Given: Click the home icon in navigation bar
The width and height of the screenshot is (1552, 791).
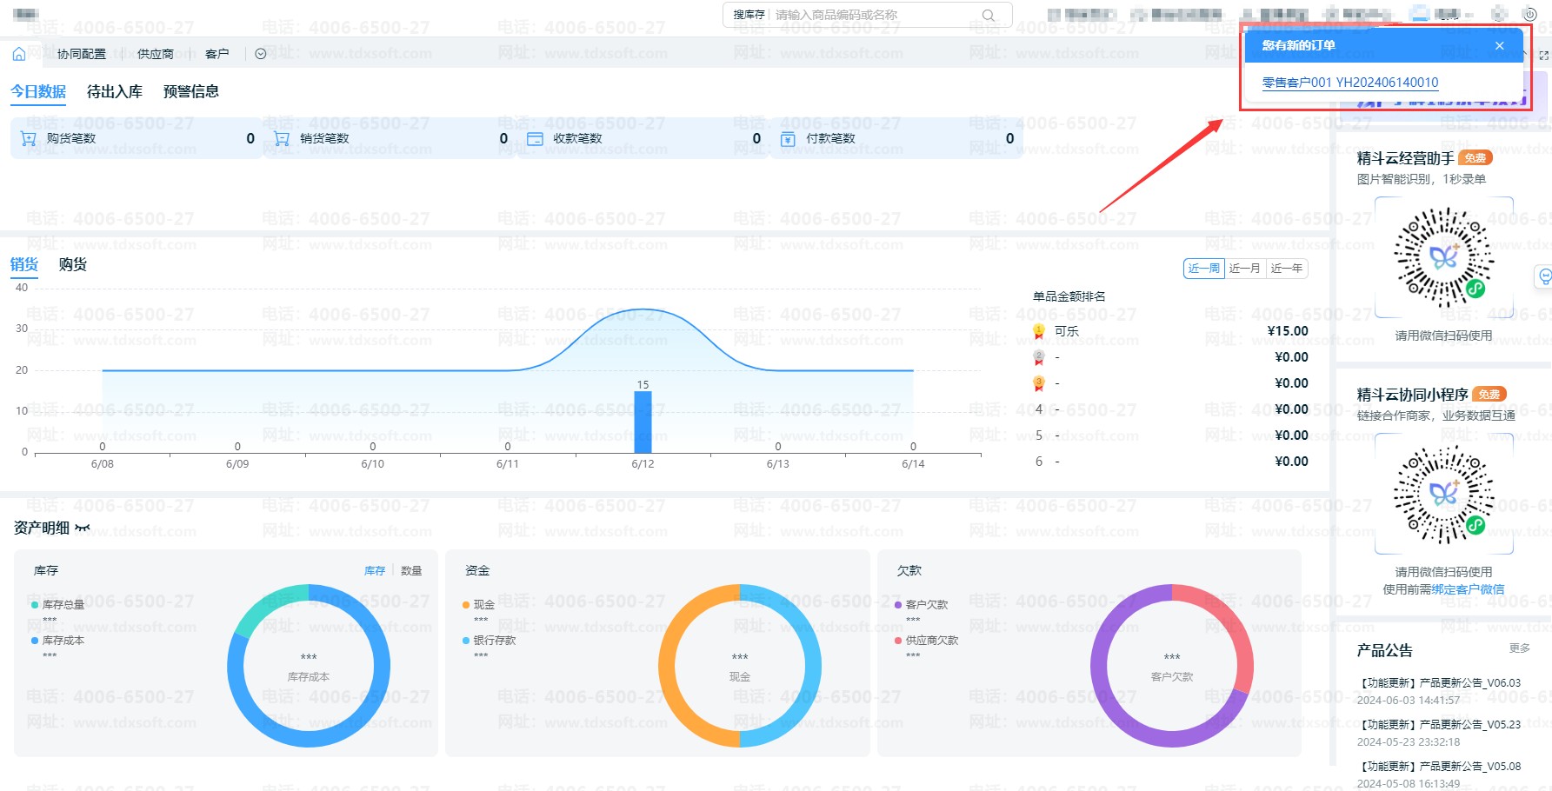Looking at the screenshot, I should (x=18, y=54).
